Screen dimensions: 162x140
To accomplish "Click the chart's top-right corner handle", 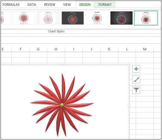I will tap(129, 65).
